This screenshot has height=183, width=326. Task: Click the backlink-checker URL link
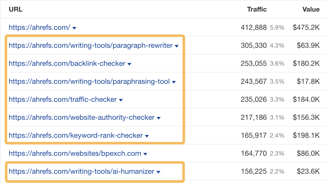(67, 63)
